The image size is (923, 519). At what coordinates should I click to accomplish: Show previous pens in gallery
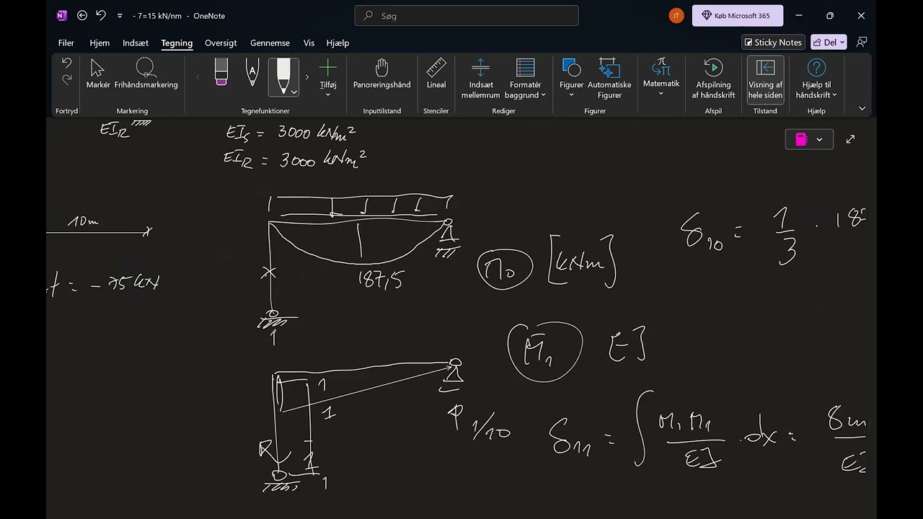click(198, 77)
